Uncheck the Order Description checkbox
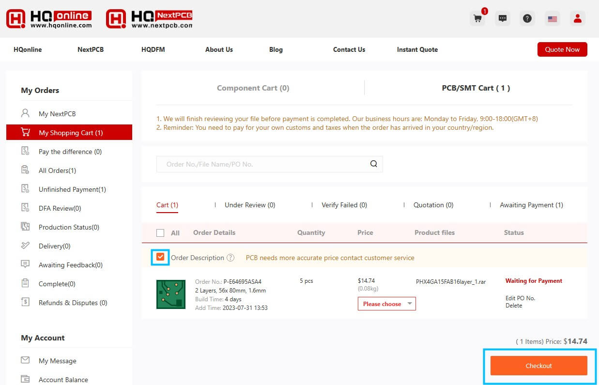Image resolution: width=599 pixels, height=385 pixels. click(160, 258)
